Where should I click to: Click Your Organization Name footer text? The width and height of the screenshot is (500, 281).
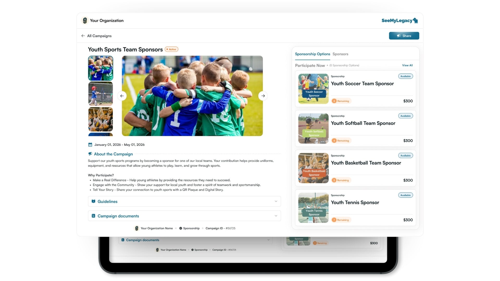(157, 228)
